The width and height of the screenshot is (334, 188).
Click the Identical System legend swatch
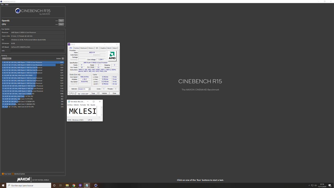(13, 174)
